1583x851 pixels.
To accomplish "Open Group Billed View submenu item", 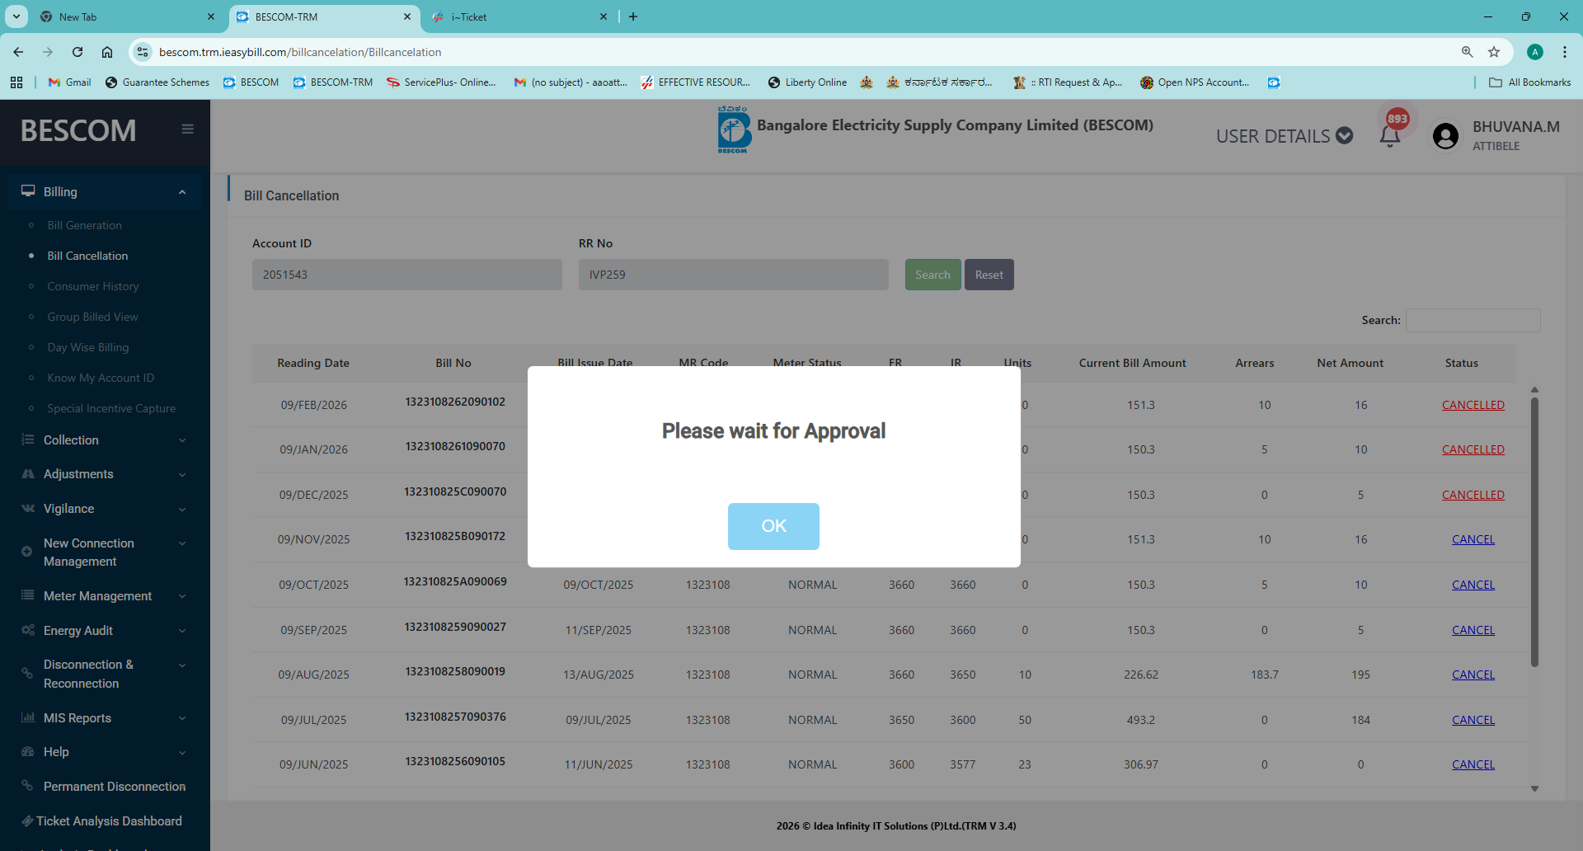I will 92,317.
